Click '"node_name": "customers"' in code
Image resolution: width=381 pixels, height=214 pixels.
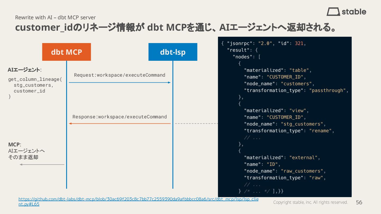(x=279, y=84)
